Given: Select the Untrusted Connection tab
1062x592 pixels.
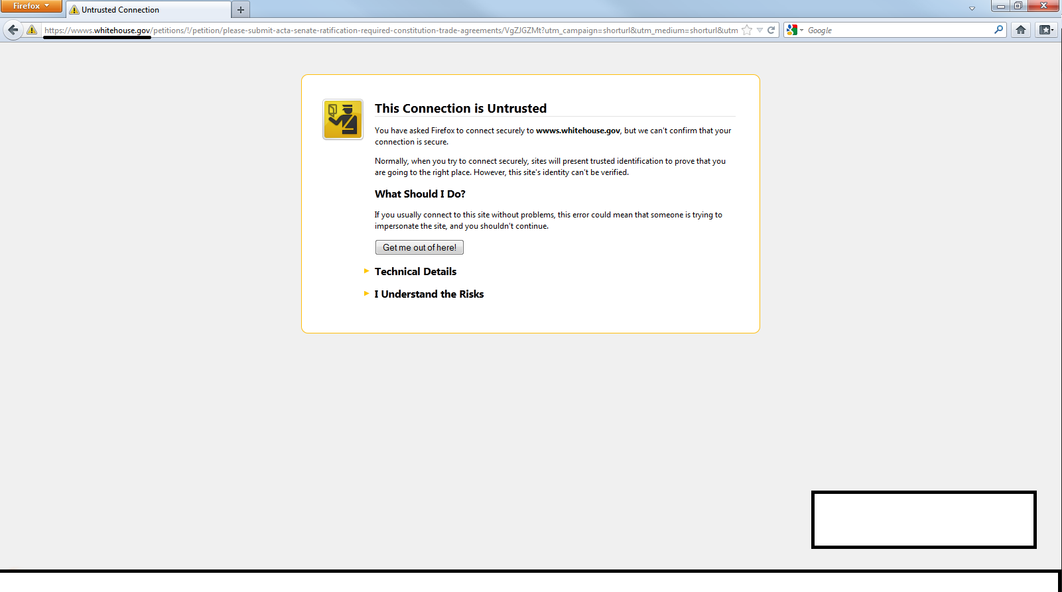Looking at the screenshot, I should (x=148, y=10).
